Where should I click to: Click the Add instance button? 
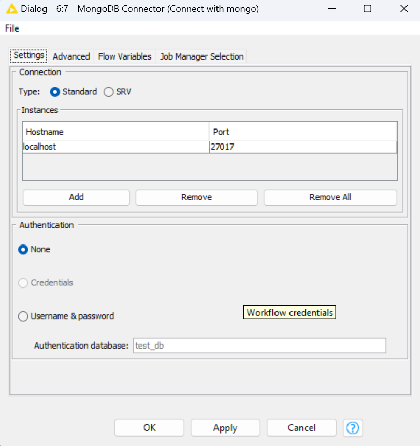pos(76,197)
